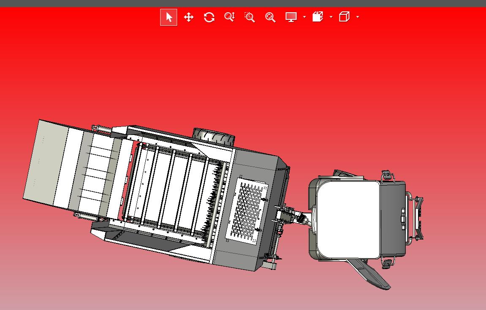Open view orientation dropdown beside cube
The image size is (486, 310).
pyautogui.click(x=358, y=17)
